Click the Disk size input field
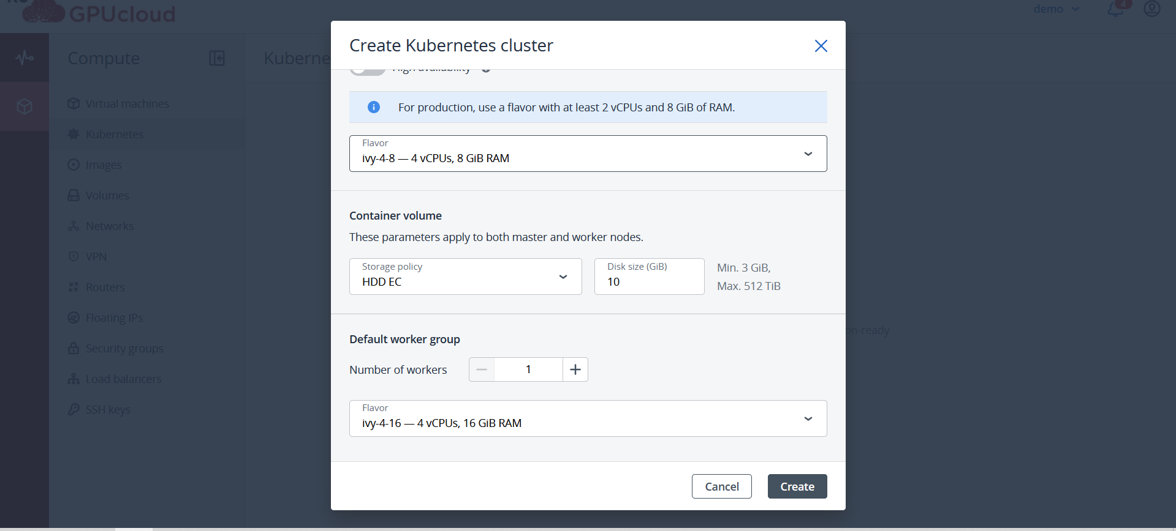 click(x=649, y=277)
